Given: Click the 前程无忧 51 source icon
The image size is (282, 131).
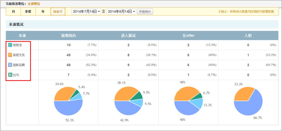Looking at the screenshot, I should click(x=10, y=55).
